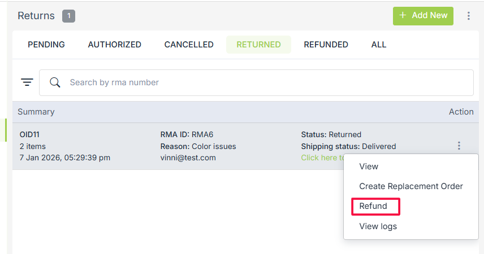This screenshot has width=484, height=254.
Task: Choose View from the action menu
Action: [369, 167]
